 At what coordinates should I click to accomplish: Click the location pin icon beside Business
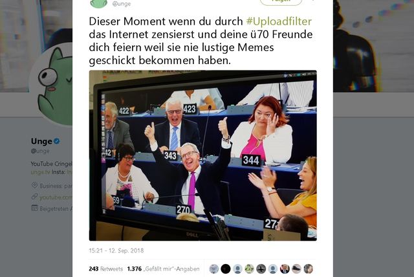pyautogui.click(x=34, y=185)
